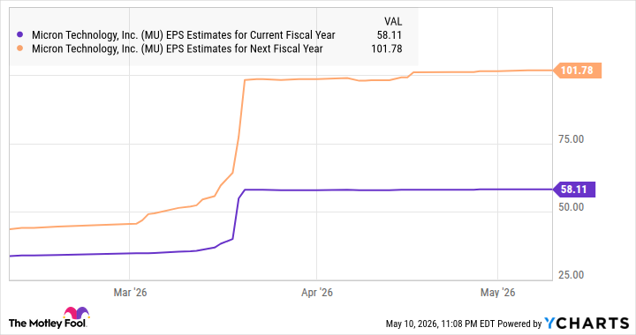Click the 25.00 y-axis label
The height and width of the screenshot is (335, 636).
[572, 275]
